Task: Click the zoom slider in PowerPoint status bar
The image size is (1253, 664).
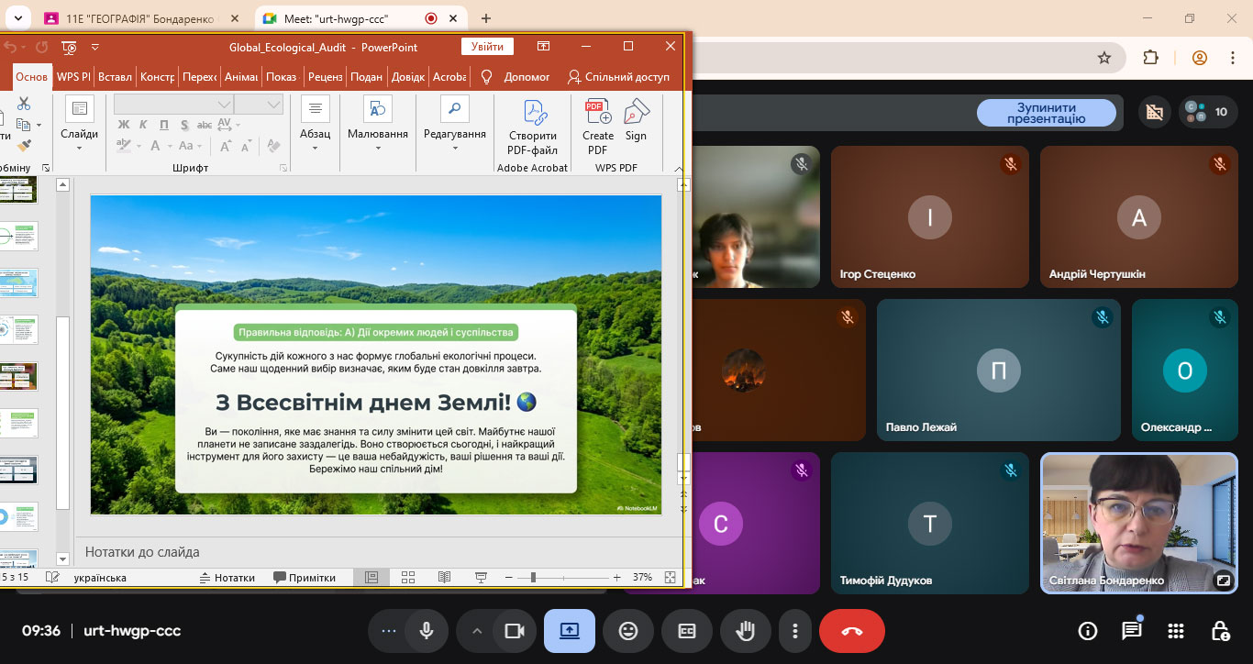Action: [533, 578]
